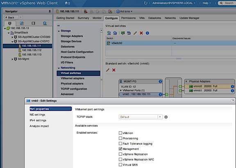Select host 192.168.155.112 in tree
The height and width of the screenshot is (168, 236).
32,50
